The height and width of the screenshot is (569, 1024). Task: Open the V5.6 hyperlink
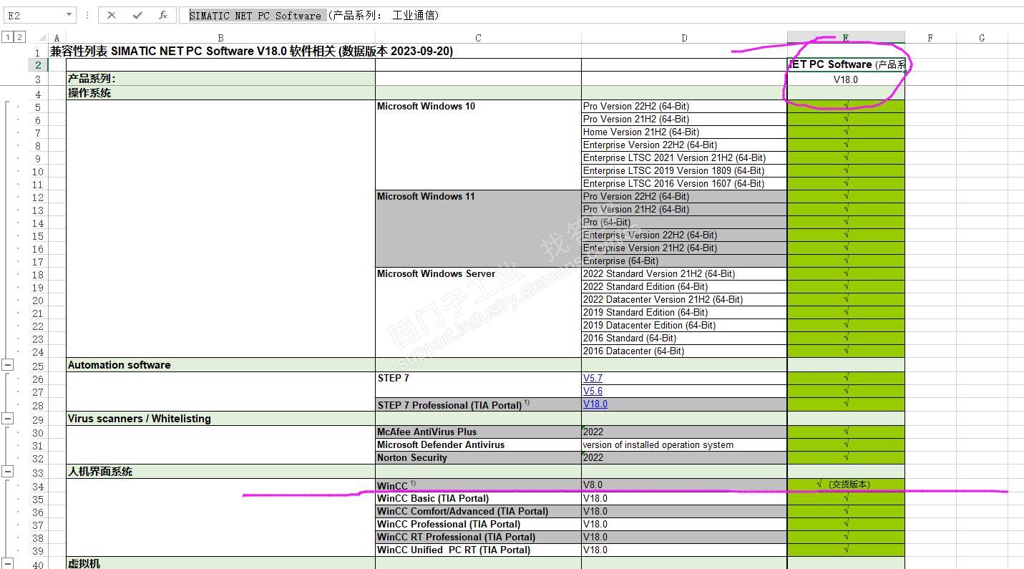pos(593,391)
